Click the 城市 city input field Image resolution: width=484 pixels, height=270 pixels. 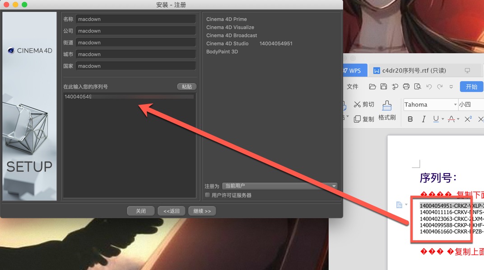click(x=135, y=54)
